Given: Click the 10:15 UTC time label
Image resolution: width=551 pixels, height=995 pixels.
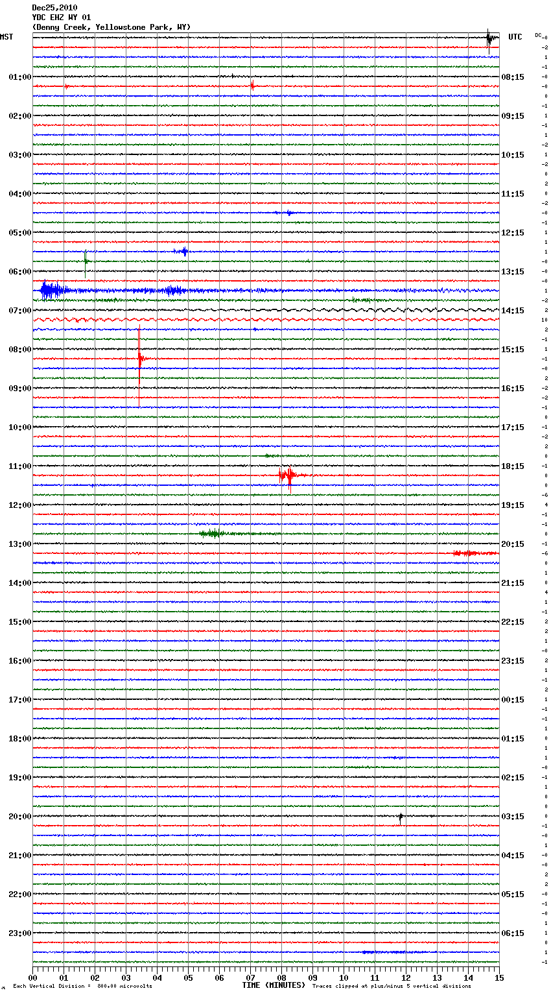Looking at the screenshot, I should point(513,155).
